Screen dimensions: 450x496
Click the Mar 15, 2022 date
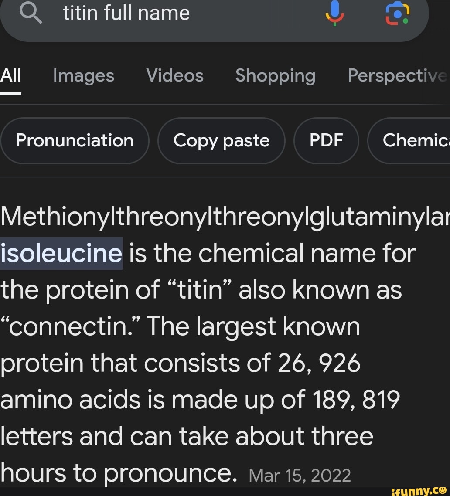point(300,475)
